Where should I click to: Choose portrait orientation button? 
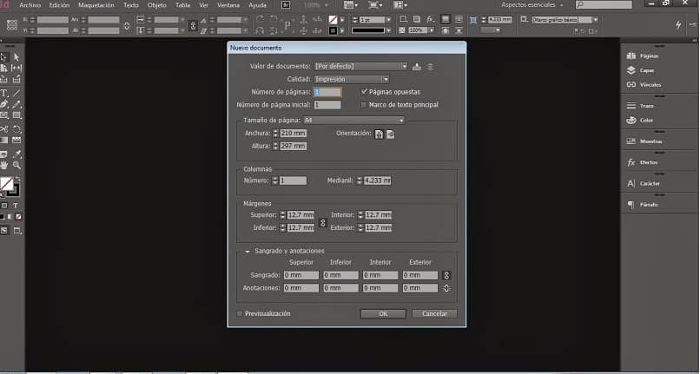pyautogui.click(x=379, y=134)
